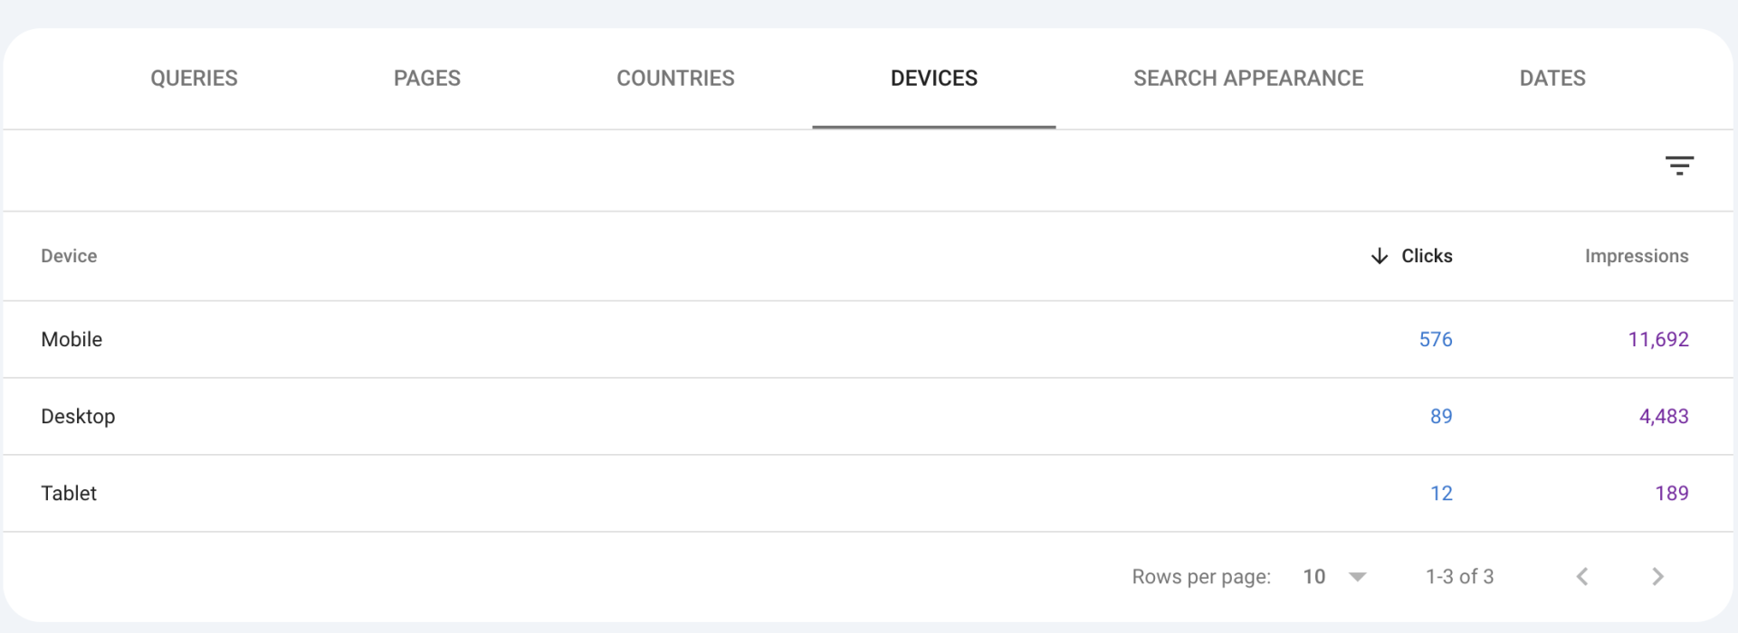Click the Mobile clicks value 576

pyautogui.click(x=1435, y=339)
